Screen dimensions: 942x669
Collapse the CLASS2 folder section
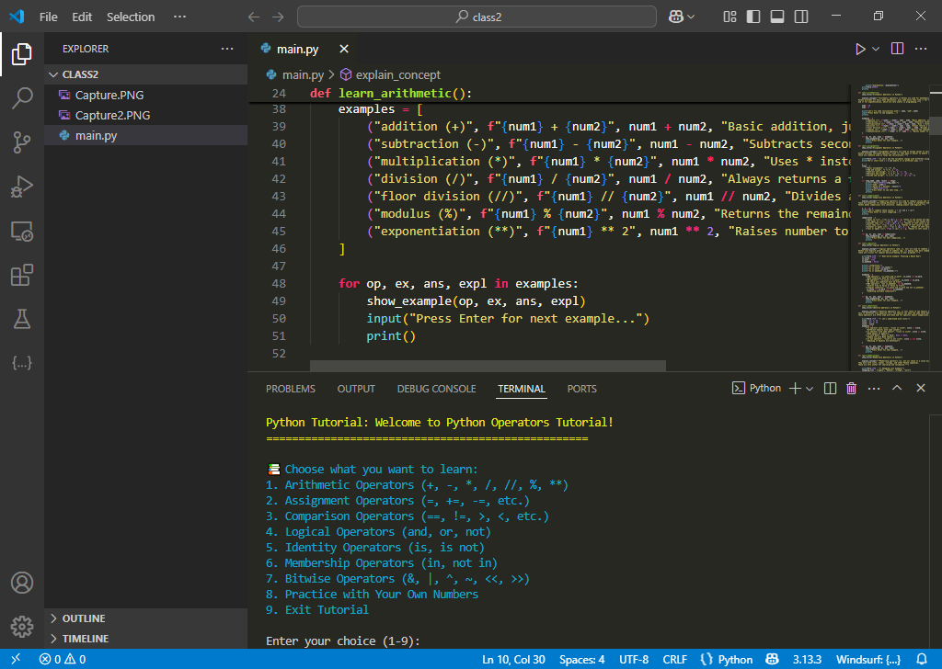[146, 74]
